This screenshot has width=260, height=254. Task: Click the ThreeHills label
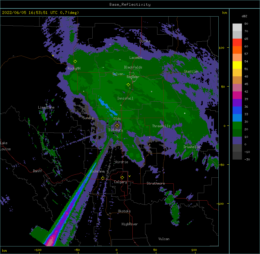coord(161,126)
